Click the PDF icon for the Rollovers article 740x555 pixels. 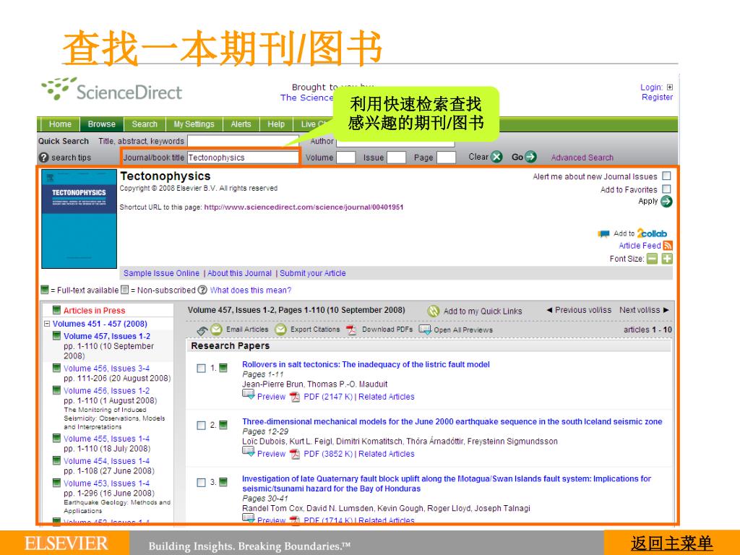295,397
